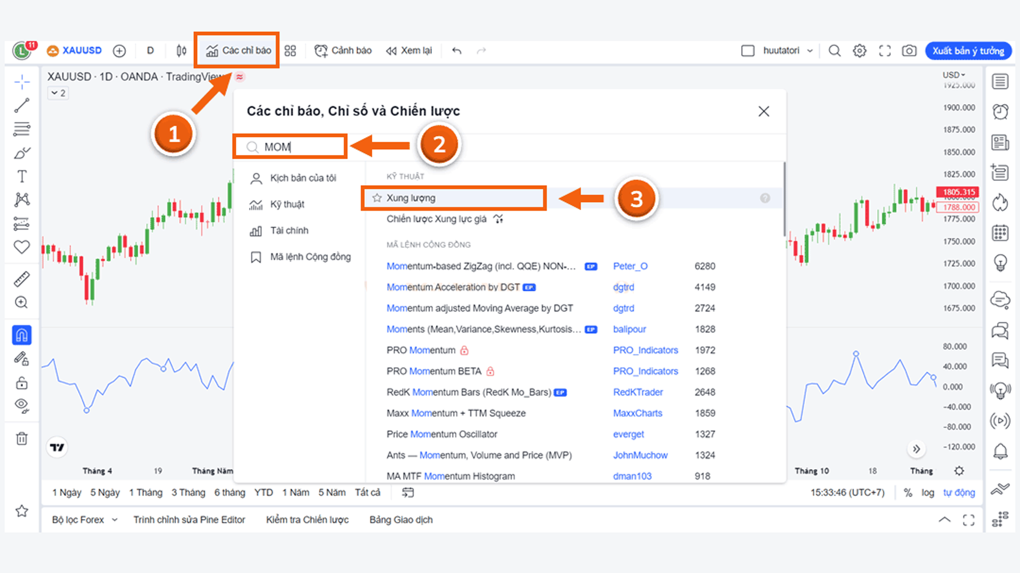Open the Measure ruler tool

[22, 279]
